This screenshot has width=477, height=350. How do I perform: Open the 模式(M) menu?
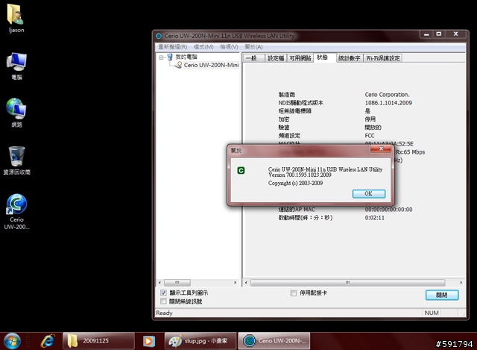tap(203, 47)
